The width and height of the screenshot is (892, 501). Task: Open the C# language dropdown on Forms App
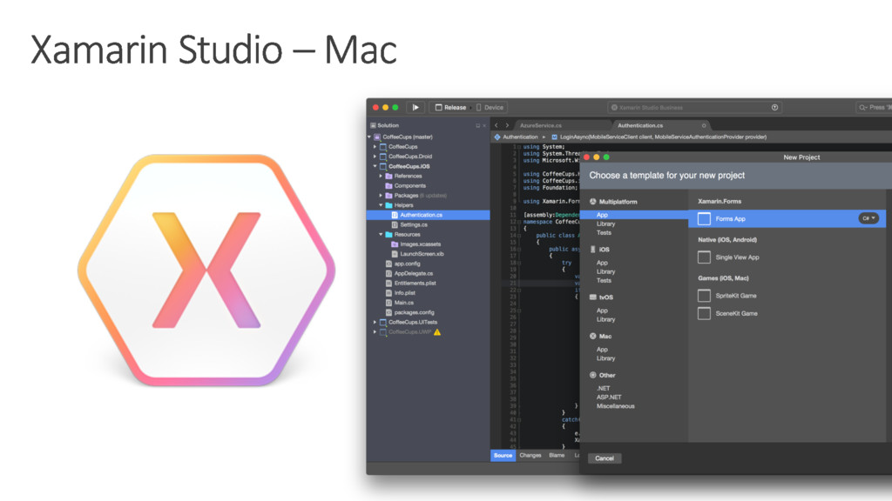pyautogui.click(x=868, y=218)
